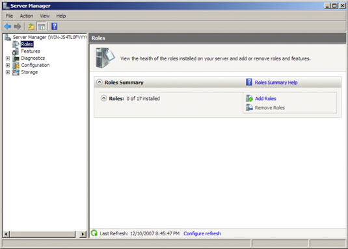Toggle the Show/Hide Console Tree icon
The width and height of the screenshot is (348, 249).
[42, 27]
